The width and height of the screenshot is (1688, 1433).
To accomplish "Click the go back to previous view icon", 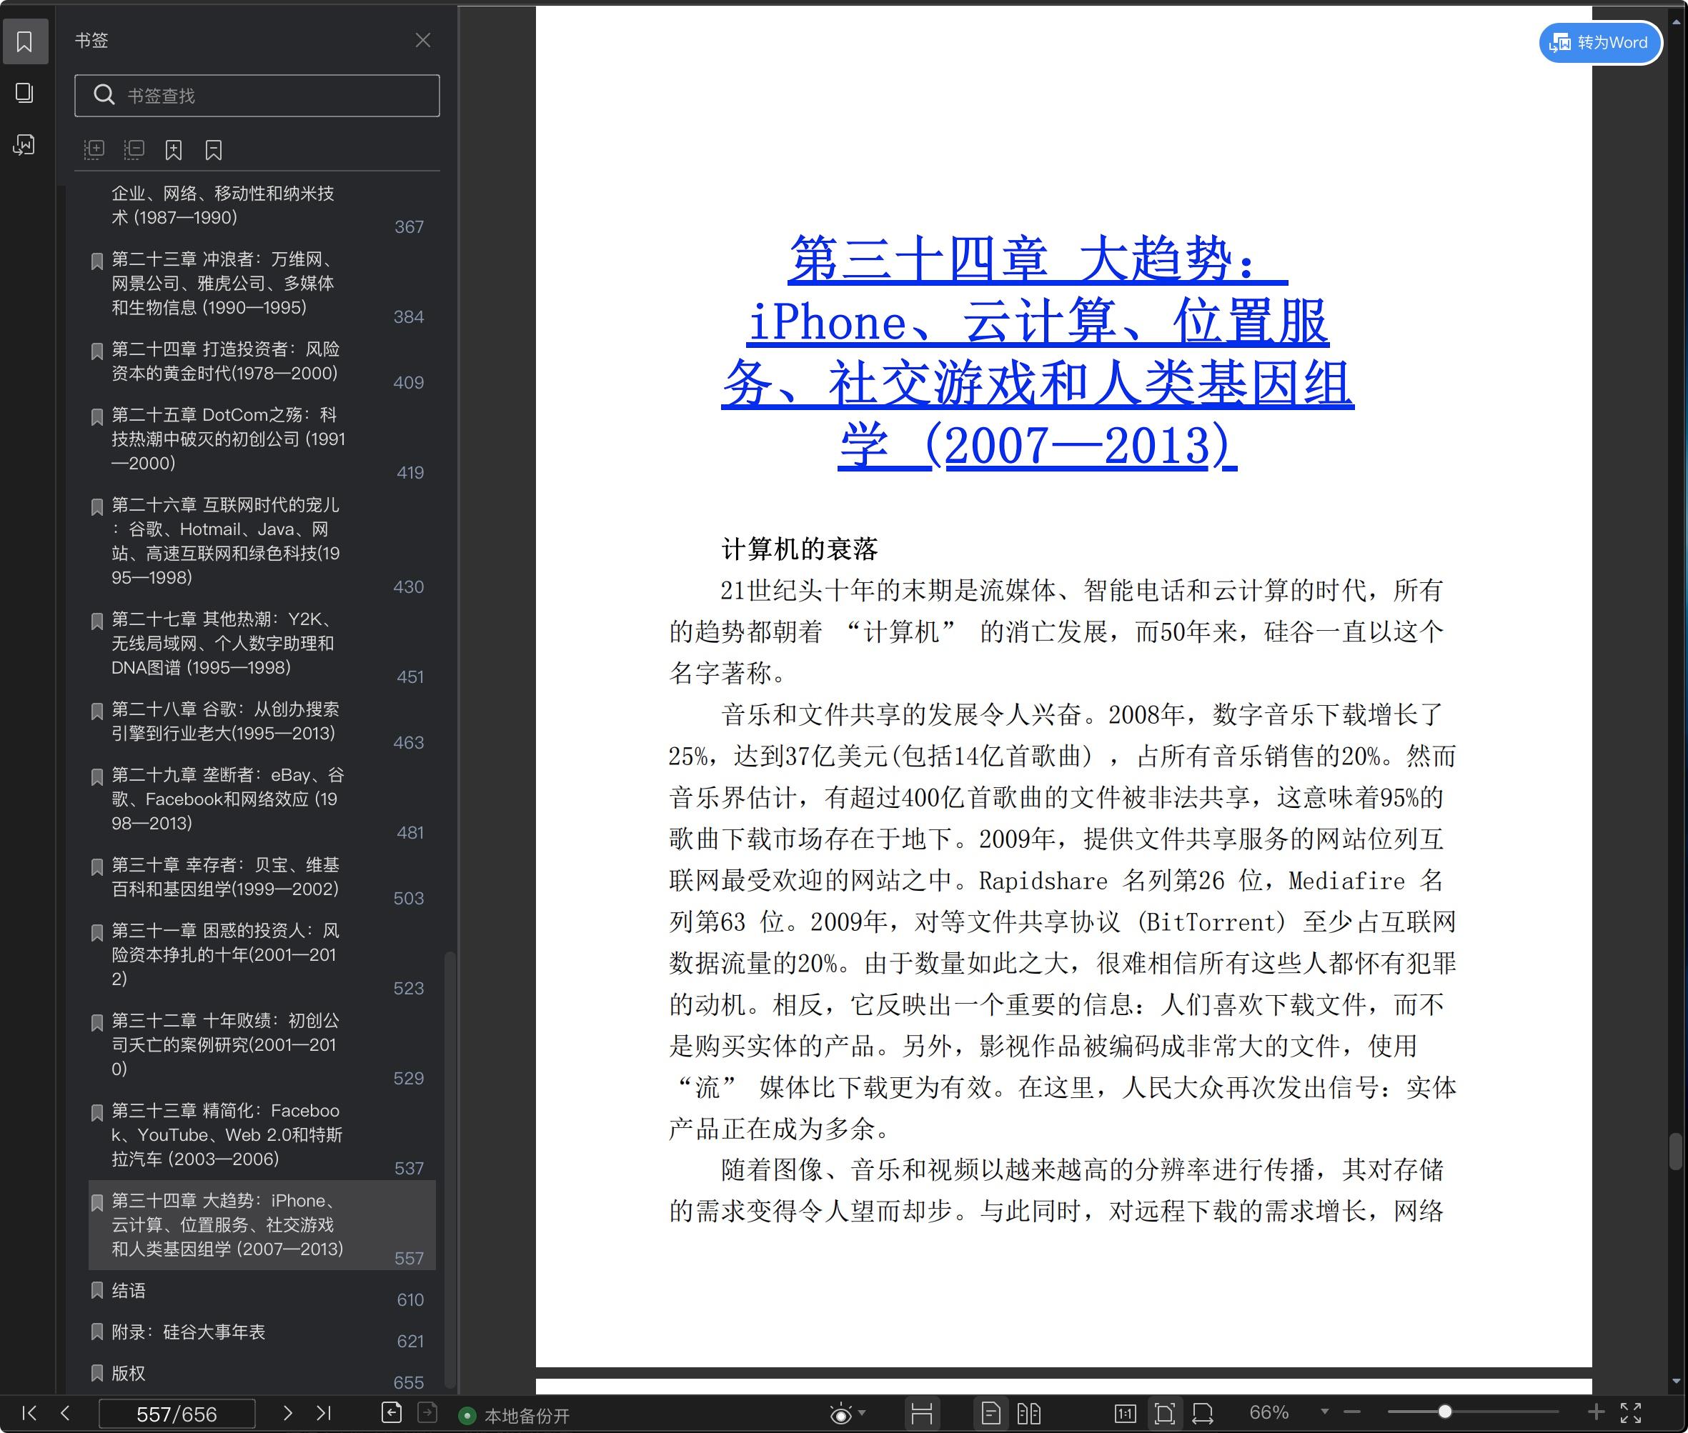I will [392, 1413].
